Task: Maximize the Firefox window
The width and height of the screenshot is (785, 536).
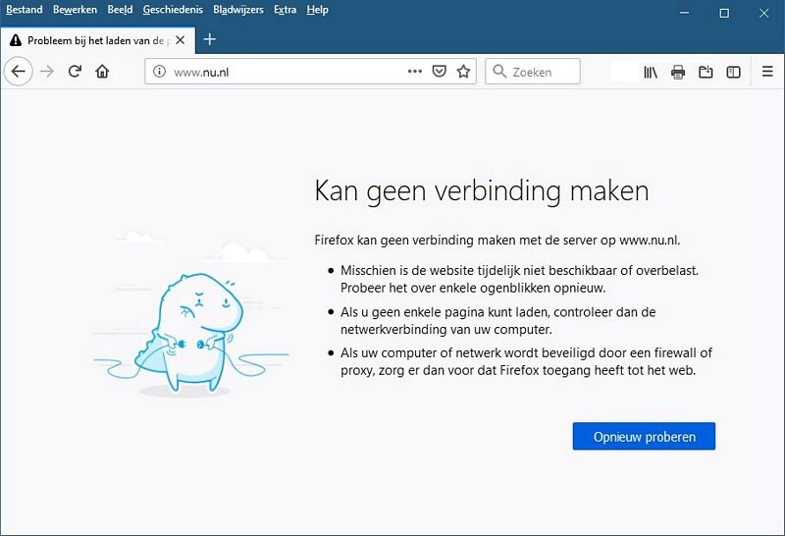Action: point(724,13)
